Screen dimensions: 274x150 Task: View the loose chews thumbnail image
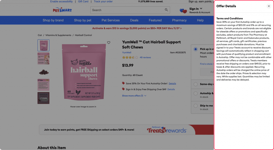click(x=44, y=72)
